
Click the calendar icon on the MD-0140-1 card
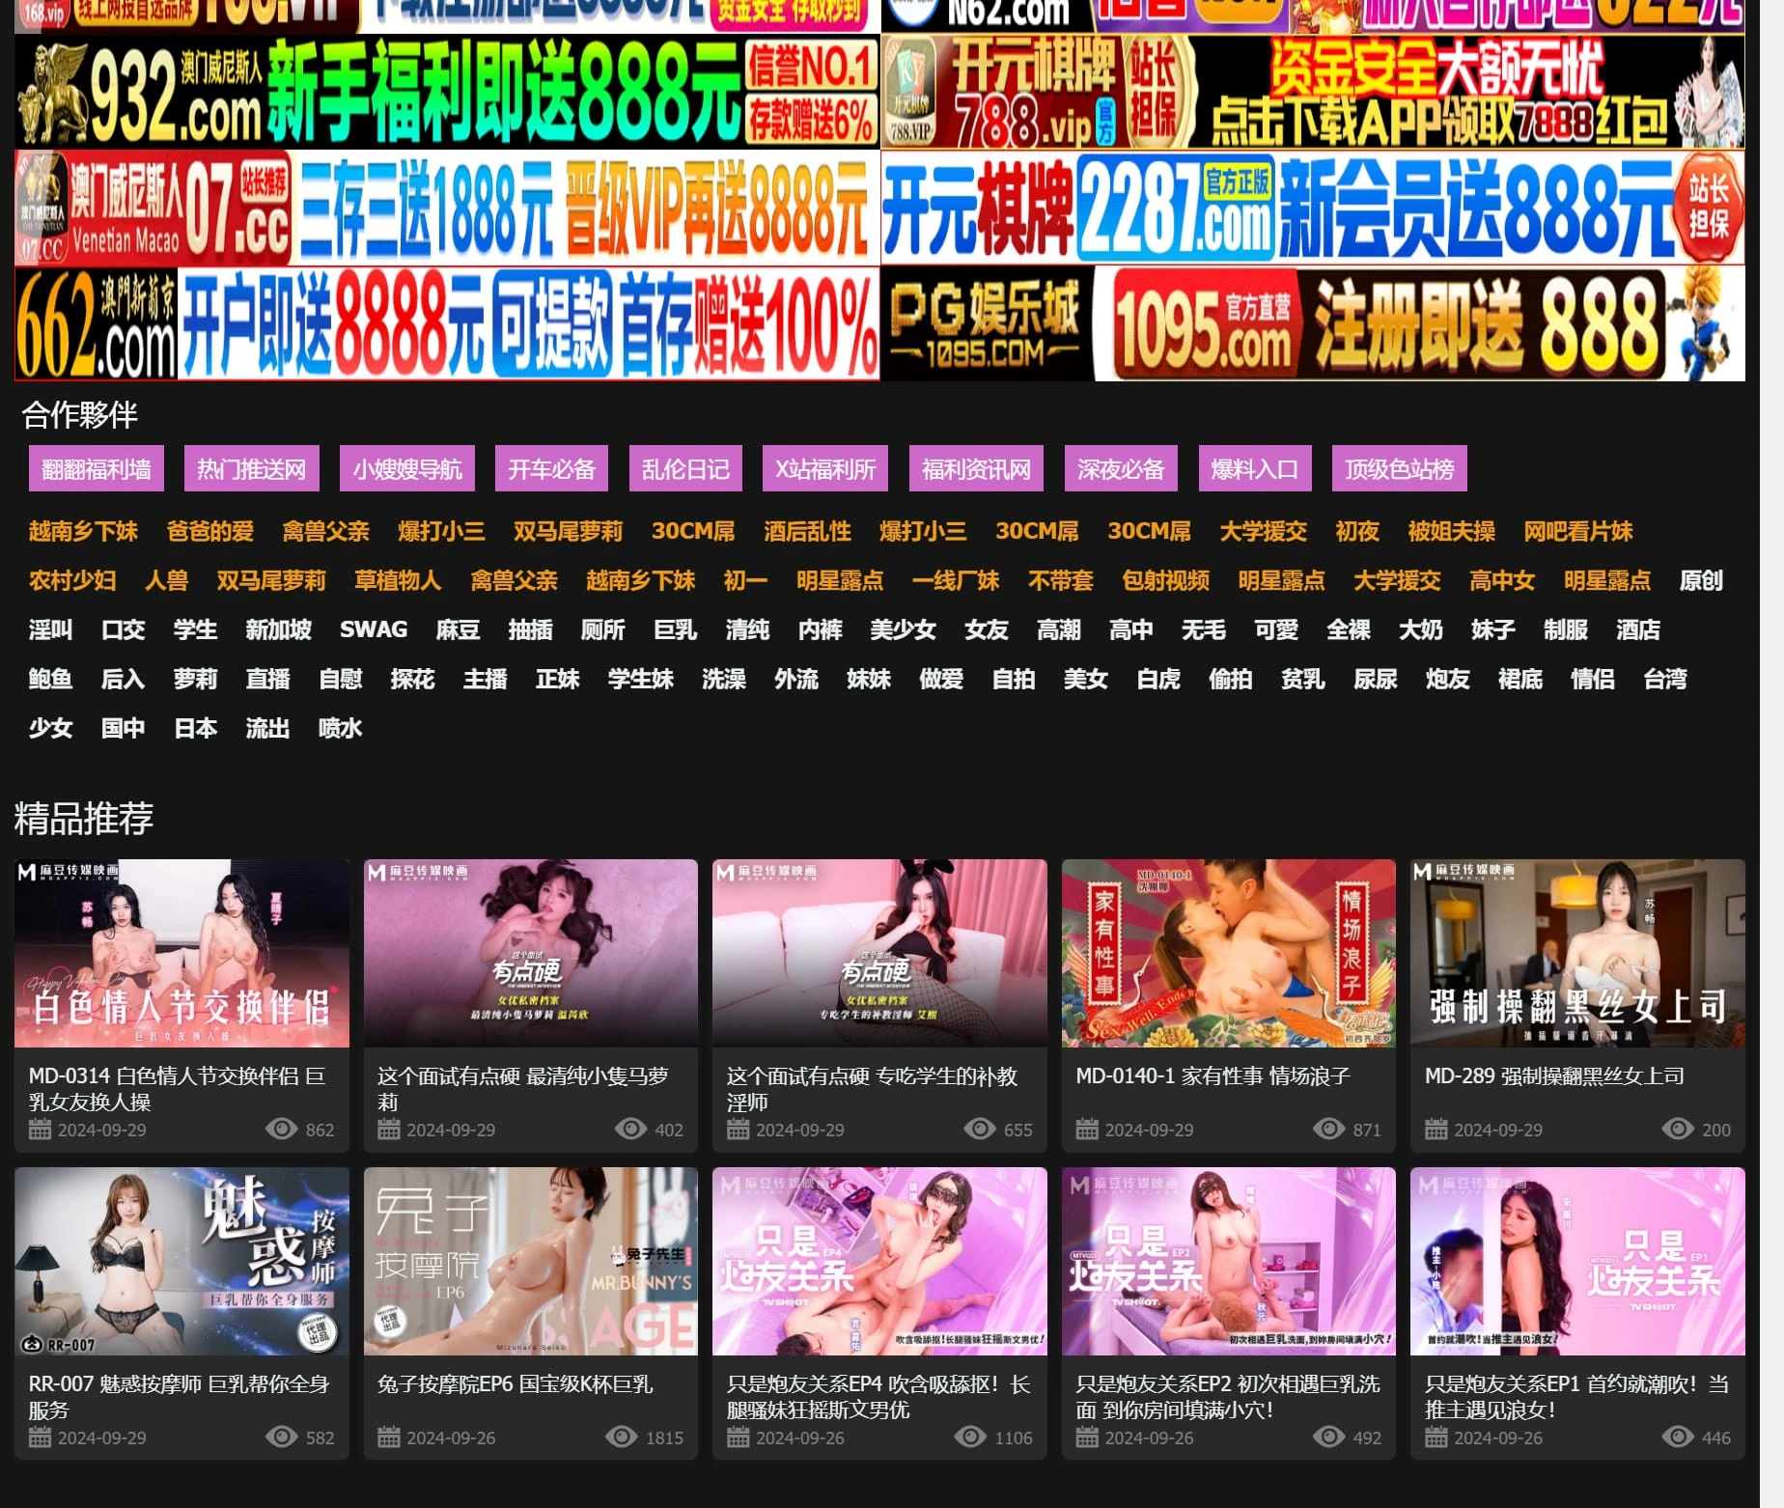[x=1087, y=1130]
